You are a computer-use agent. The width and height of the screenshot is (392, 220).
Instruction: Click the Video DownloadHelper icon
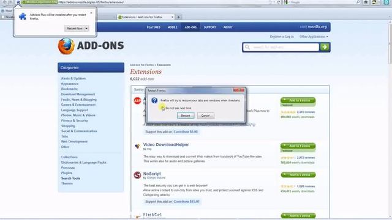(x=137, y=146)
